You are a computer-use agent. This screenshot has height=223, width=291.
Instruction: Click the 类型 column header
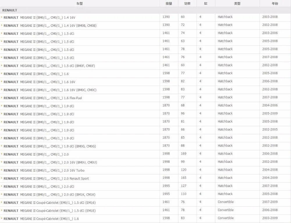(x=237, y=3)
